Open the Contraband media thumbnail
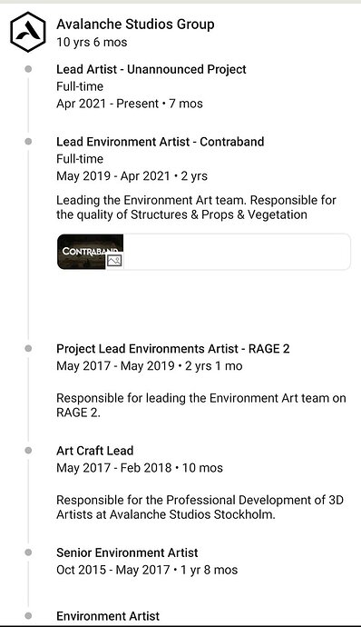This screenshot has width=361, height=627. (91, 252)
